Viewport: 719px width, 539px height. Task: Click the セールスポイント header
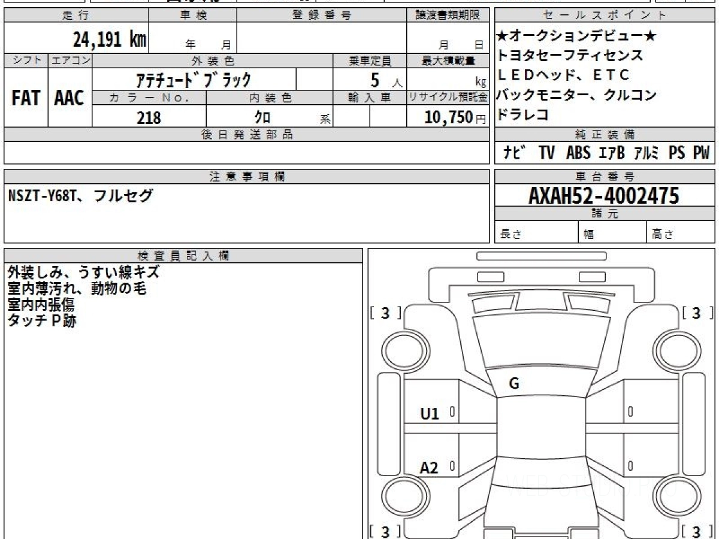pos(605,16)
